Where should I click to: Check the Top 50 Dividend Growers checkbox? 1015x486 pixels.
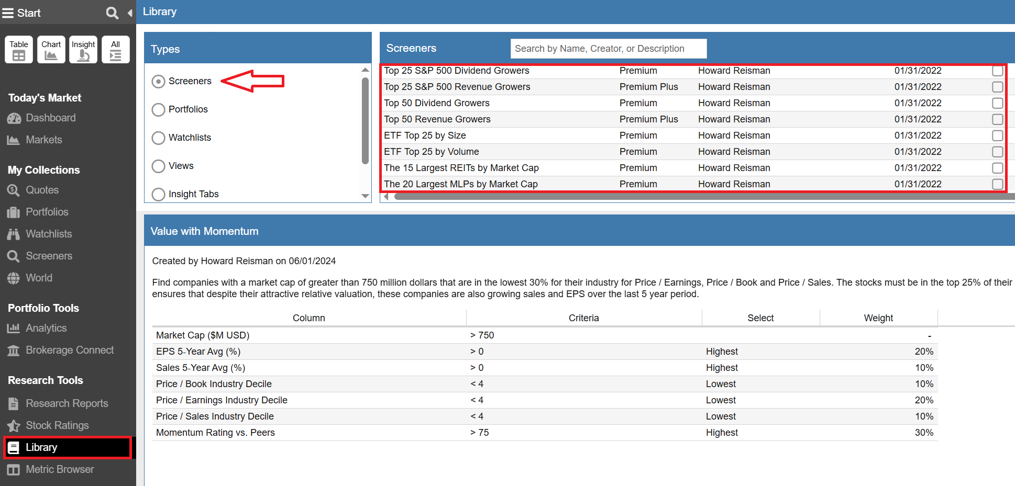click(x=997, y=103)
